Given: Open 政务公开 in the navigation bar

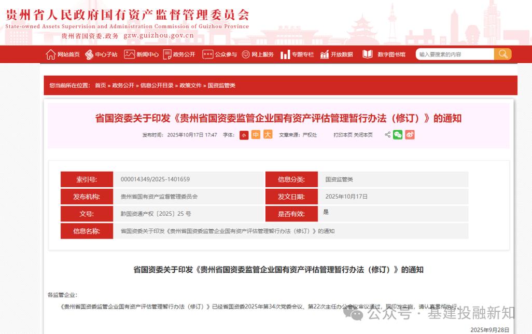Looking at the screenshot, I should [x=179, y=54].
